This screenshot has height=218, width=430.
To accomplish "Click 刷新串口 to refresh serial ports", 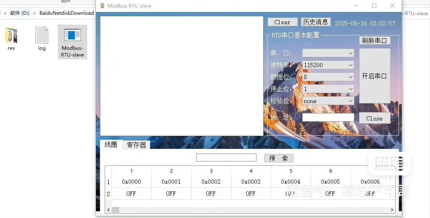I will pyautogui.click(x=375, y=41).
